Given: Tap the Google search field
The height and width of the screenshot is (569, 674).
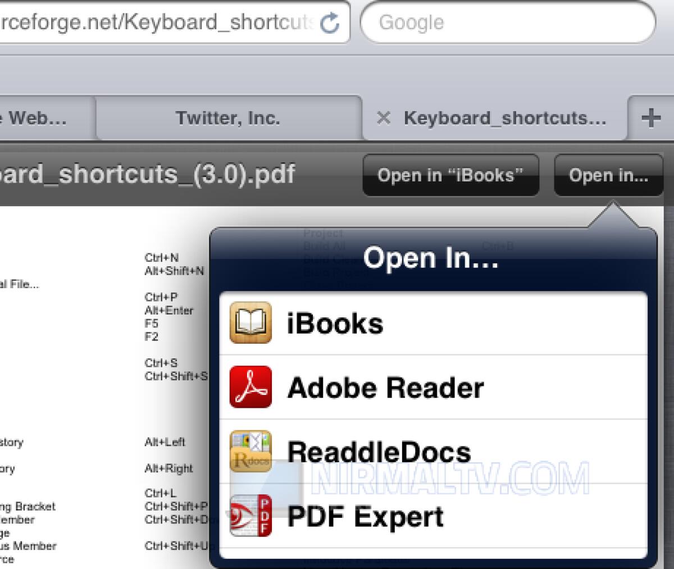Looking at the screenshot, I should coord(505,22).
